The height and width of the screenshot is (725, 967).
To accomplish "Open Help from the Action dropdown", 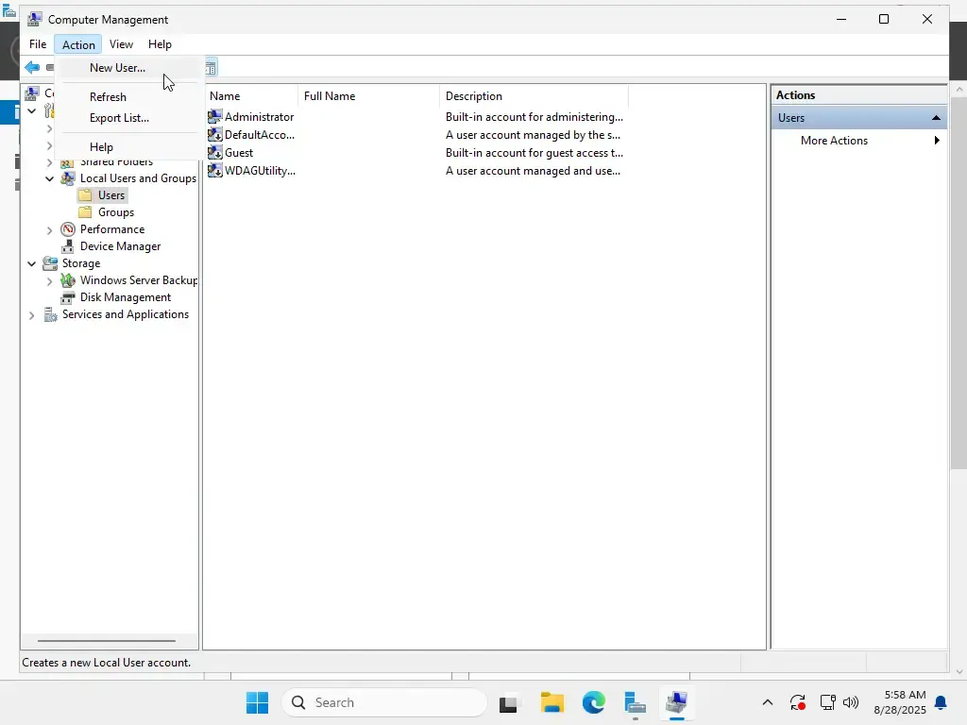I will [x=101, y=146].
